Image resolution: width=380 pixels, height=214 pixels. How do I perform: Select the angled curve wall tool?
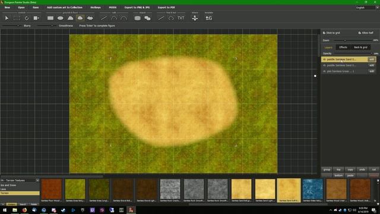[114, 18]
